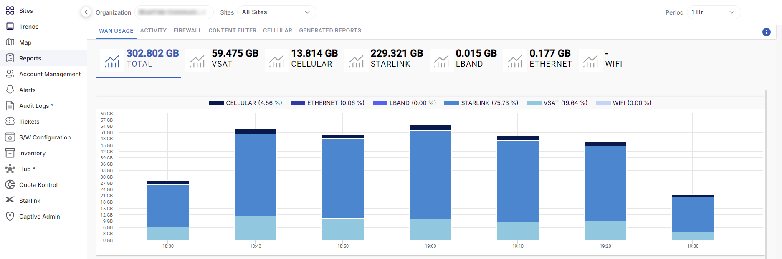Open the All Sites dropdown

click(276, 12)
